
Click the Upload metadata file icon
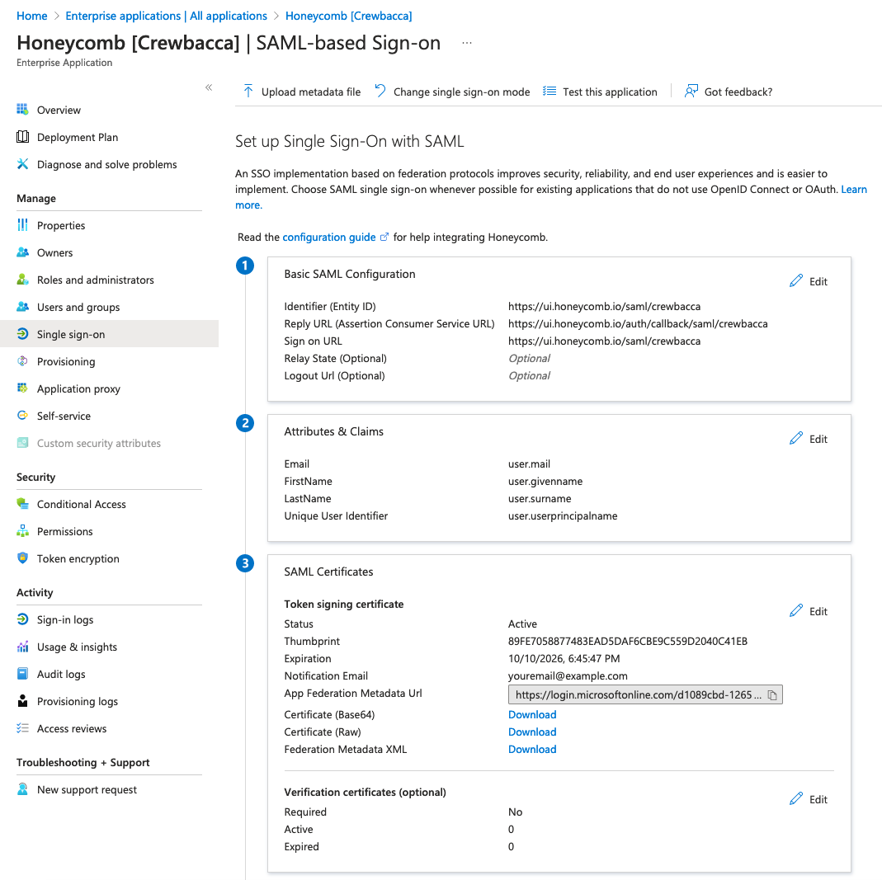(x=248, y=91)
